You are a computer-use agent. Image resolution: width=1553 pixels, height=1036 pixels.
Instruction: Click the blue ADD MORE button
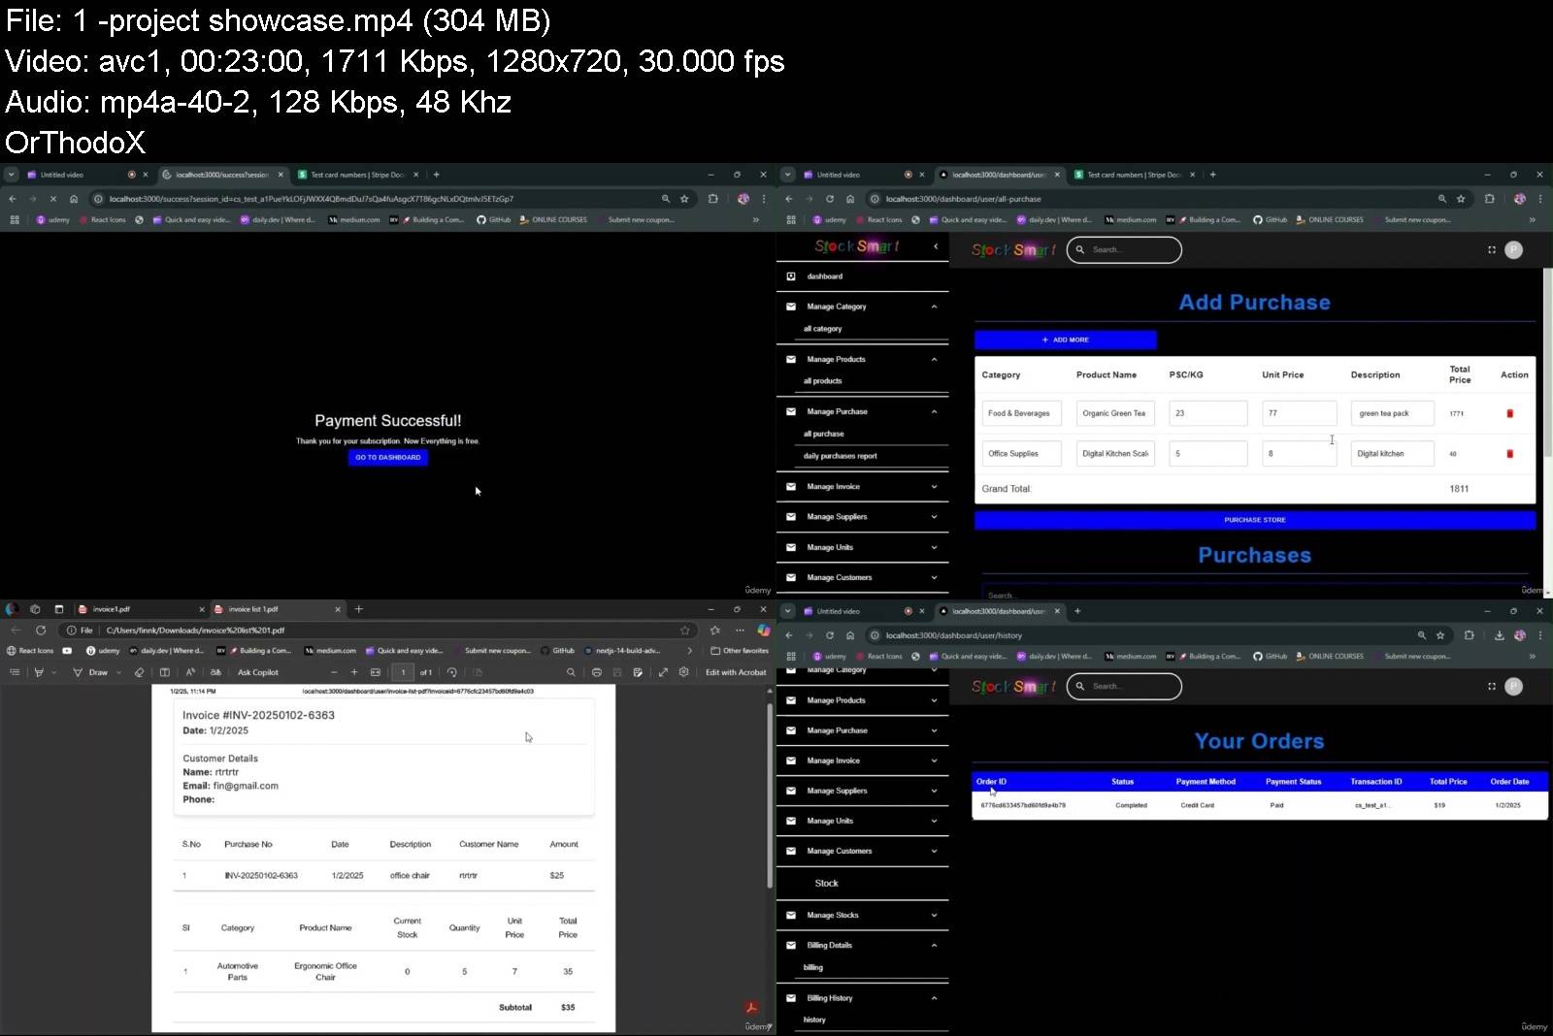[1065, 340]
